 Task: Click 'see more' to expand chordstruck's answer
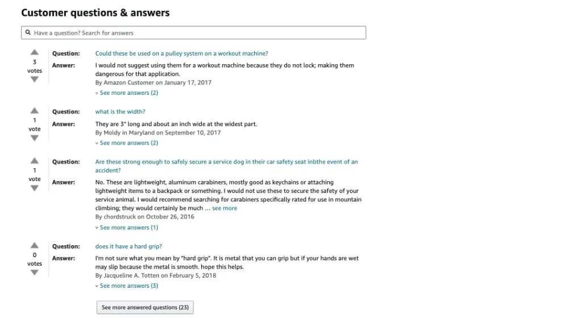pos(225,208)
